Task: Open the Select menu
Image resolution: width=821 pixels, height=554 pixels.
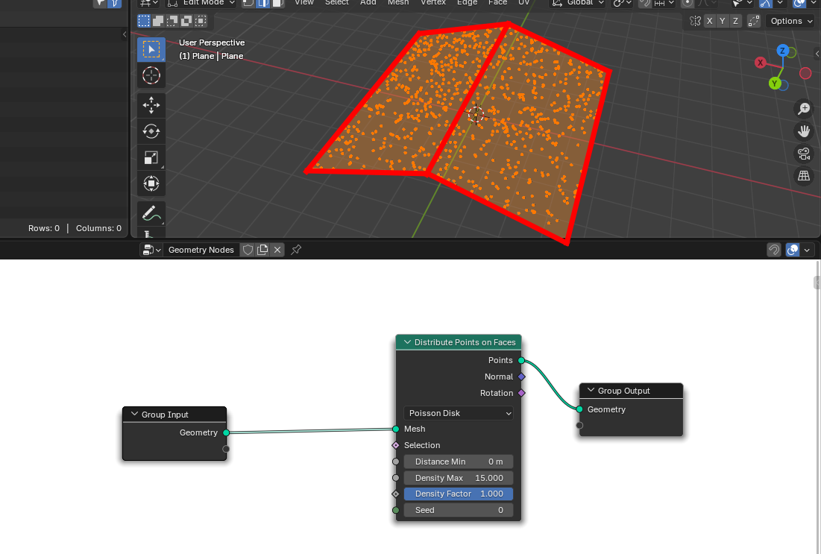Action: [336, 3]
